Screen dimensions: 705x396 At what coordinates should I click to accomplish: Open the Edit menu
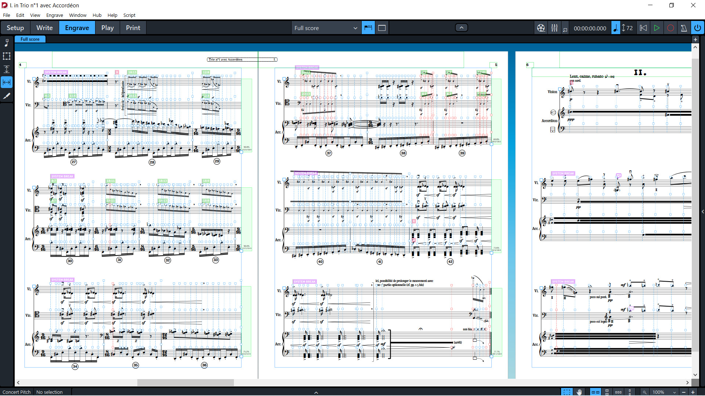(x=20, y=15)
